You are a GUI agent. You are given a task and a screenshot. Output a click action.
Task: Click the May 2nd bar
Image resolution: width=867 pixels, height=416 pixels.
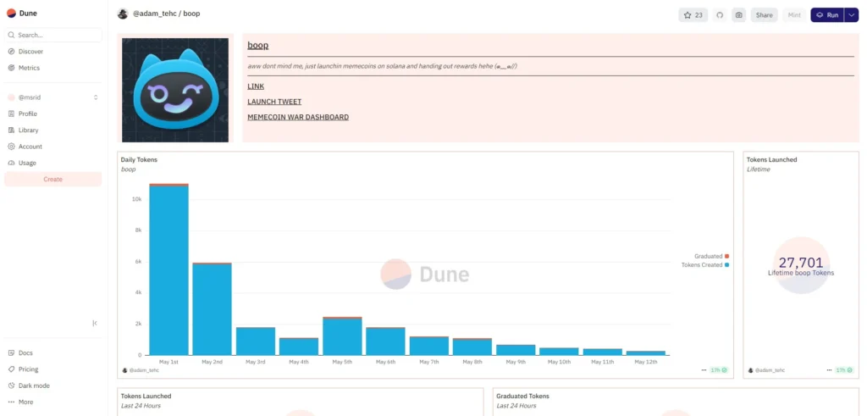(212, 309)
